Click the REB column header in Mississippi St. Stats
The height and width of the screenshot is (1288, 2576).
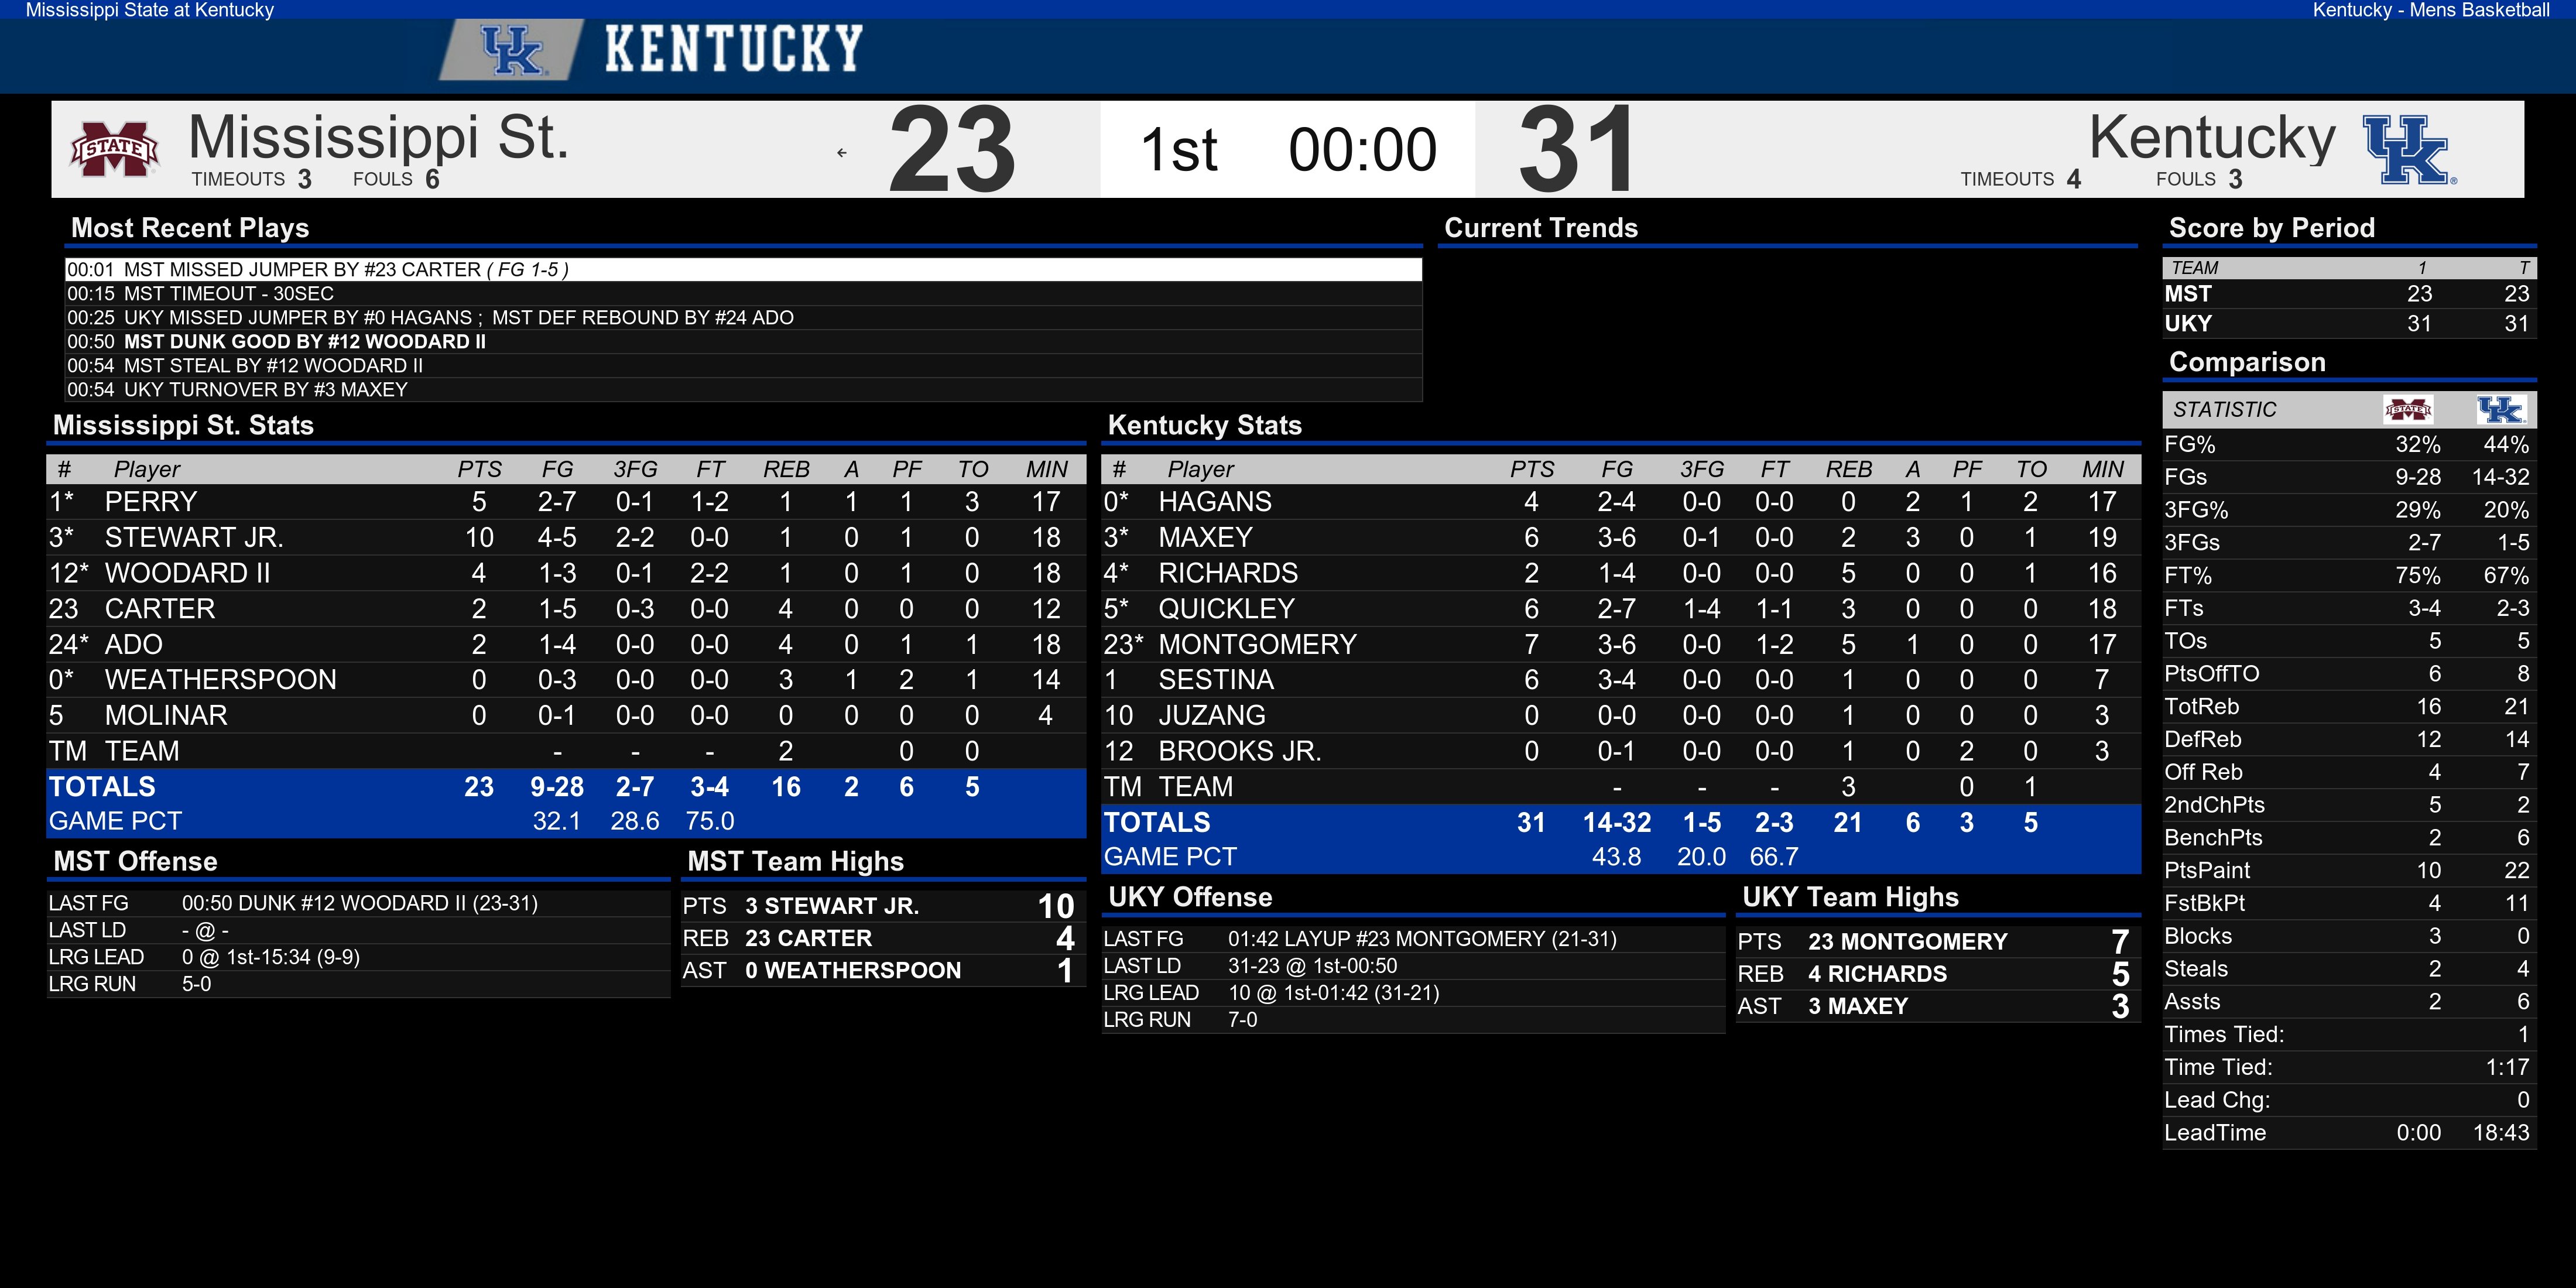[786, 469]
